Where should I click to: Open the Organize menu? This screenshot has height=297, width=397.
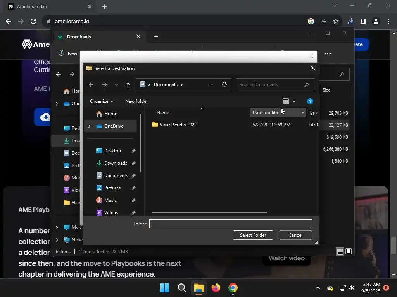tap(102, 101)
